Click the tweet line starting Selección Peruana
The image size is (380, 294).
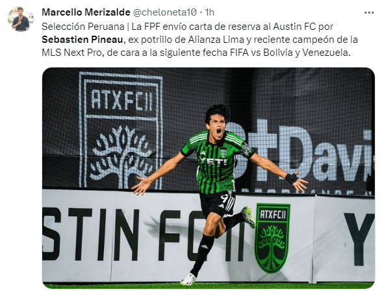187,27
